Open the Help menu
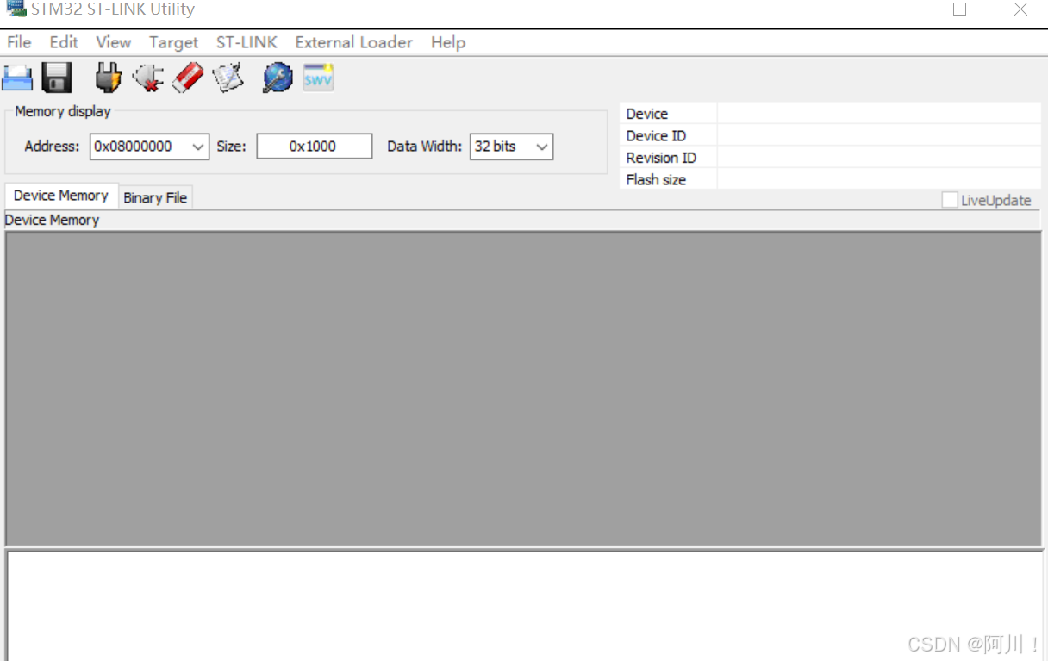Viewport: 1048px width, 661px height. pos(448,42)
